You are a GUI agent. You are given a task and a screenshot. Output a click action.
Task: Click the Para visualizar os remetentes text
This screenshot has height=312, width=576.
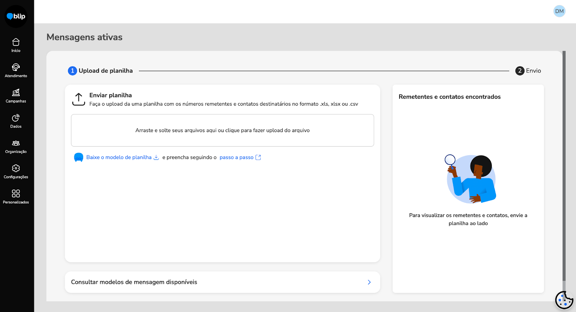[x=468, y=219]
